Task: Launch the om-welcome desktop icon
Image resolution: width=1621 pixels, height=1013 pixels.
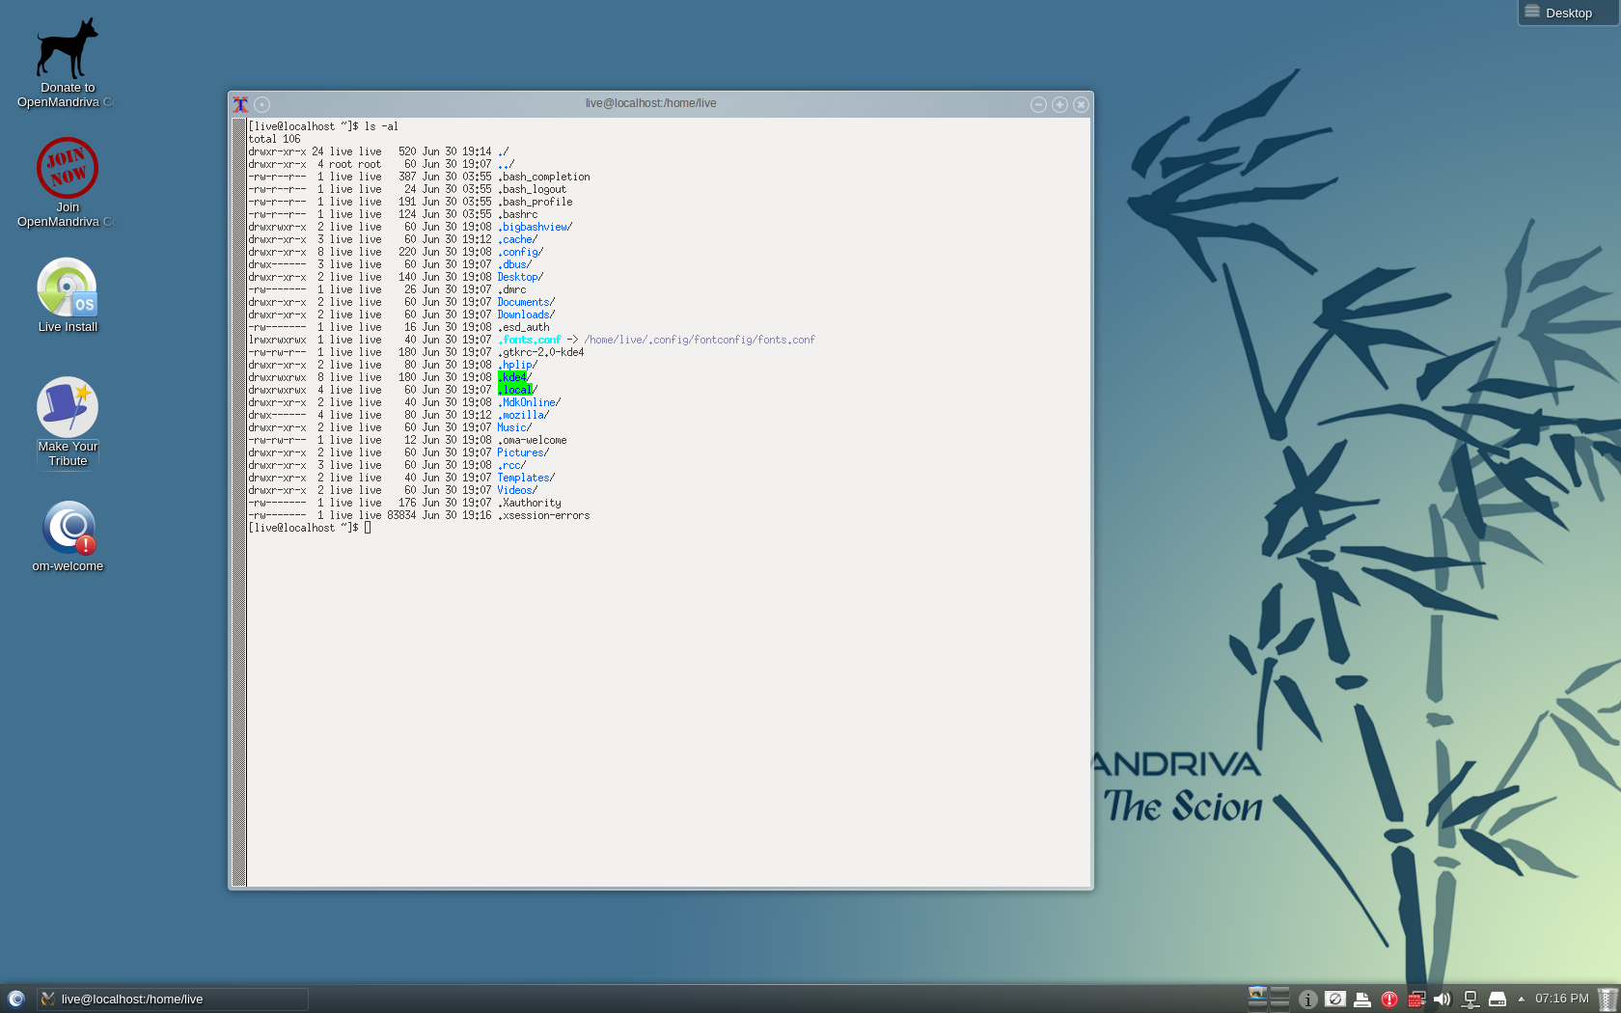Action: coord(68,536)
